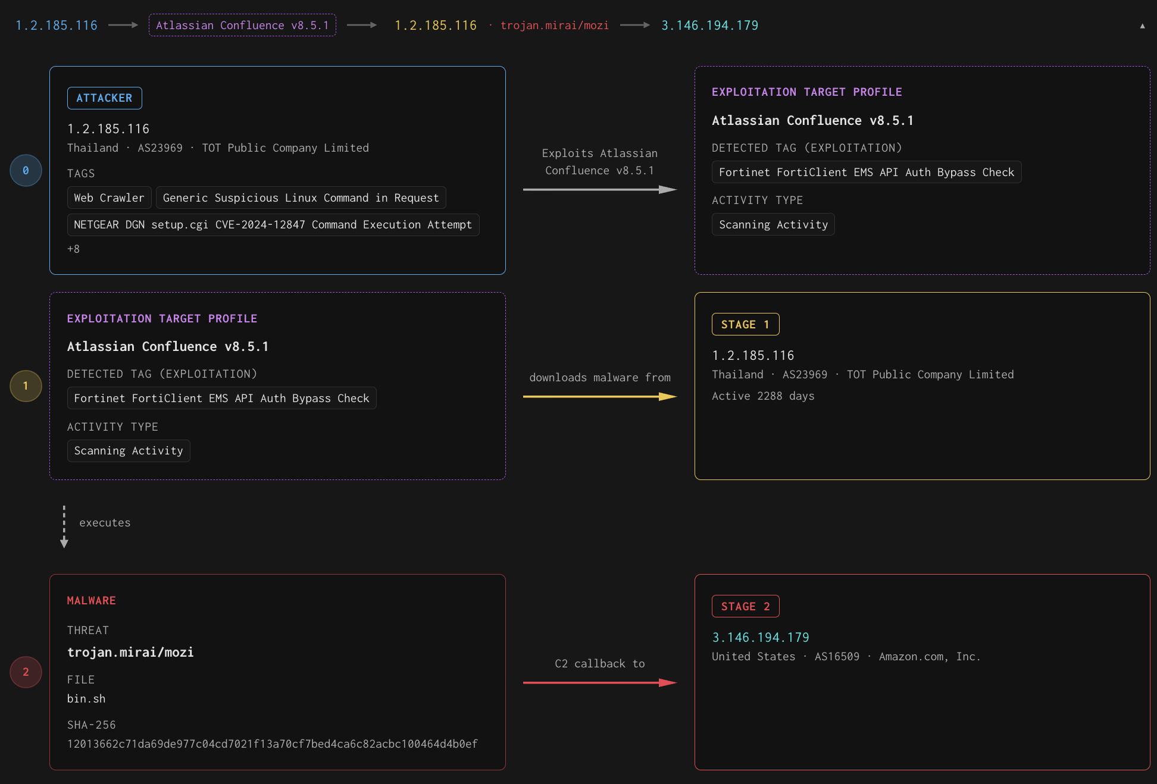Click Thailand AS23969 line in Attacker card
This screenshot has height=784, width=1157.
point(218,148)
